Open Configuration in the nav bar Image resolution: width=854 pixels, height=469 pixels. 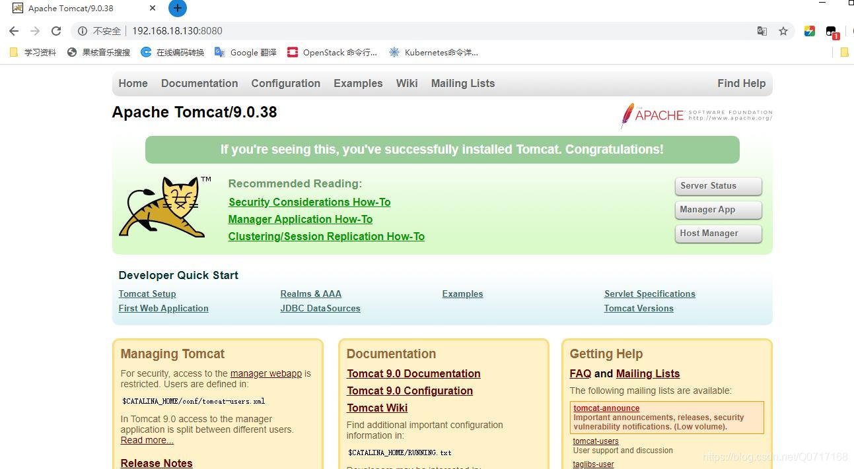click(x=285, y=83)
